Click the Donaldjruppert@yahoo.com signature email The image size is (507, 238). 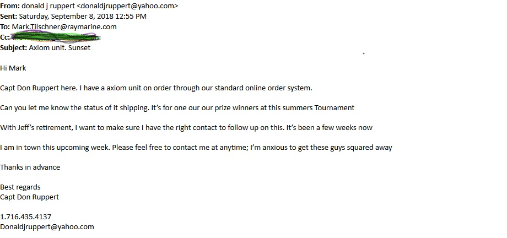[x=47, y=227]
